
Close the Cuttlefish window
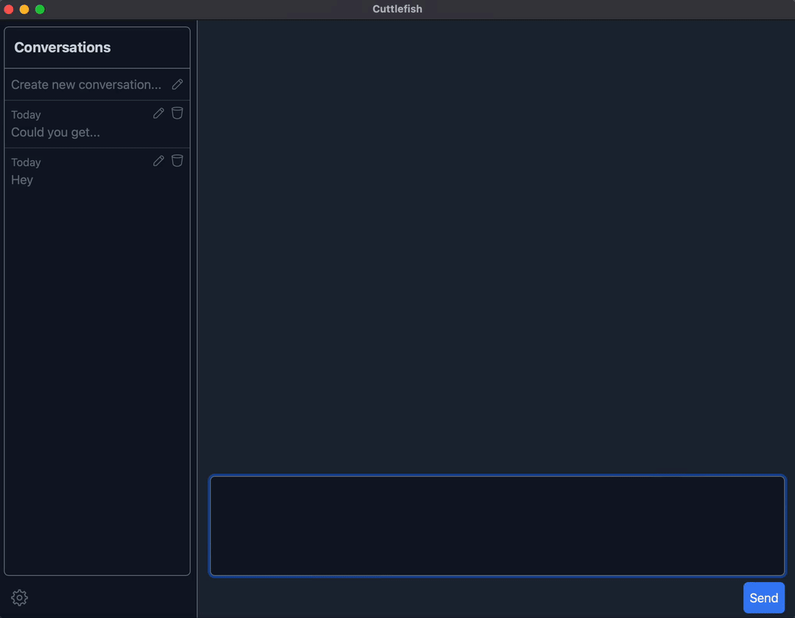[x=9, y=9]
